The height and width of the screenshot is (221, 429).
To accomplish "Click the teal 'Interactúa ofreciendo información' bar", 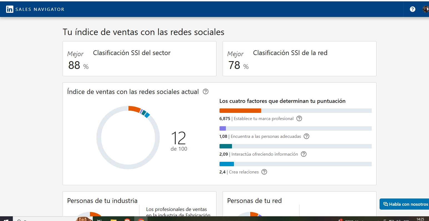I will point(226,146).
